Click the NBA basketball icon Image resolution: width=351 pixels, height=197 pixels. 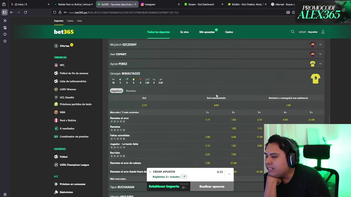(56, 112)
